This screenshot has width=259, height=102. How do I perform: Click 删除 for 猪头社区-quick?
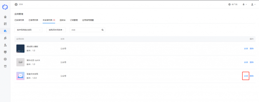coord(252,62)
